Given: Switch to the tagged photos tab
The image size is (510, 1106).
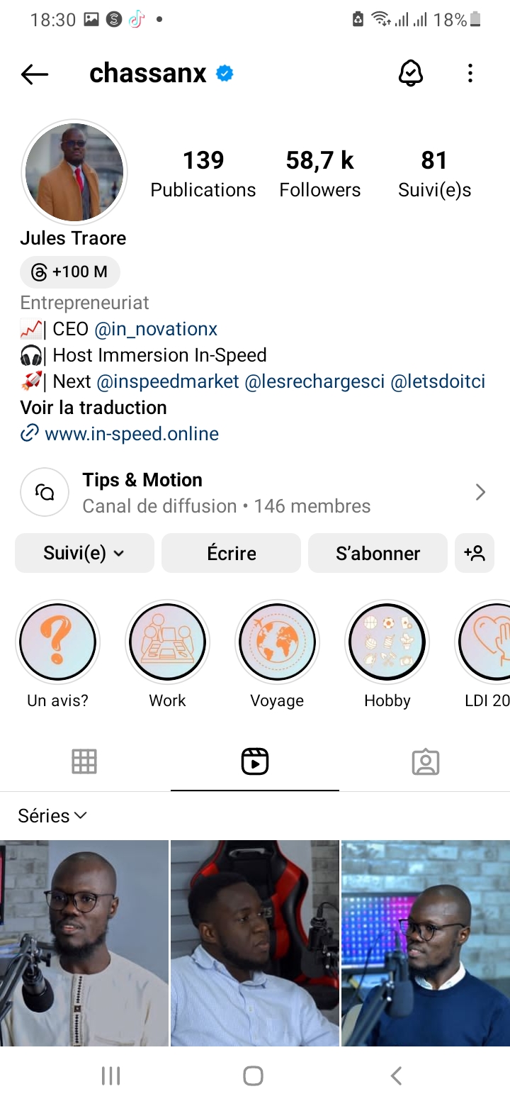Looking at the screenshot, I should [x=425, y=761].
